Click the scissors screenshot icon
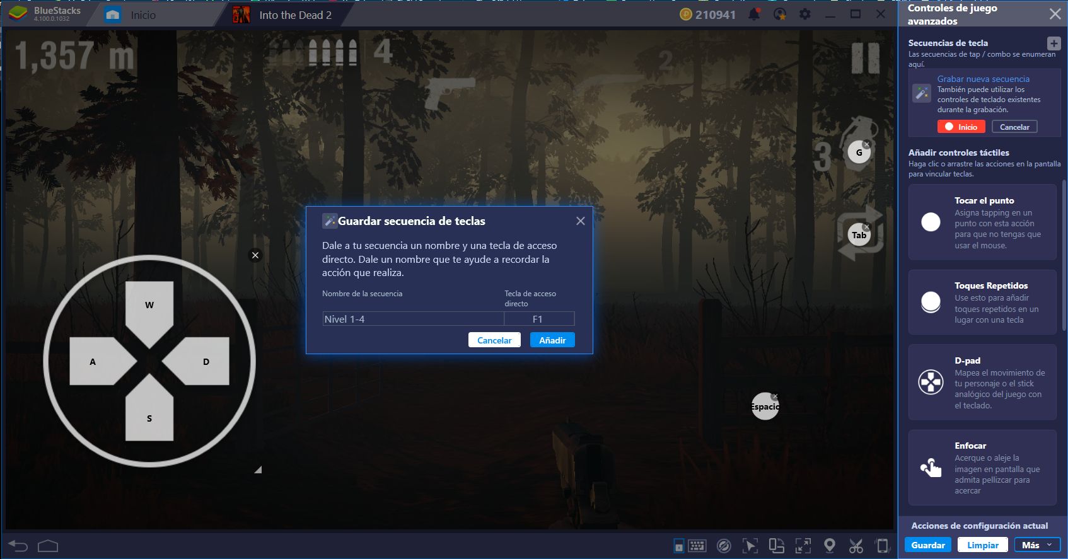 [x=856, y=546]
